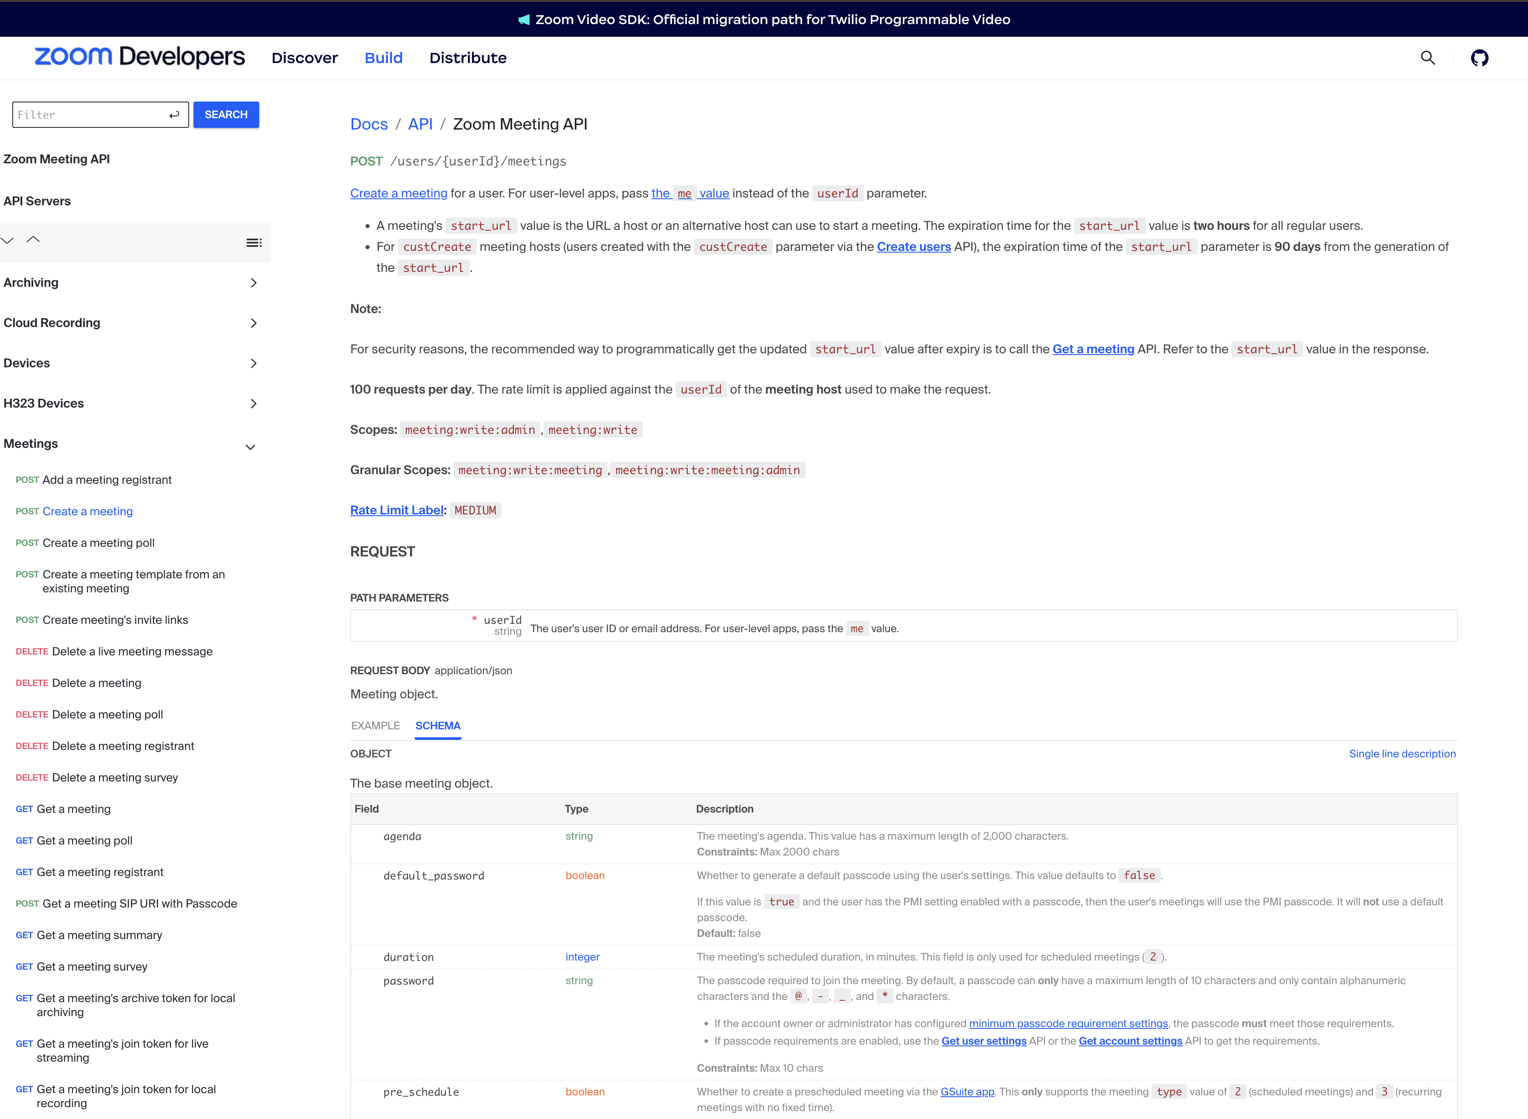
Task: Select API Servers in sidebar
Action: (x=37, y=201)
